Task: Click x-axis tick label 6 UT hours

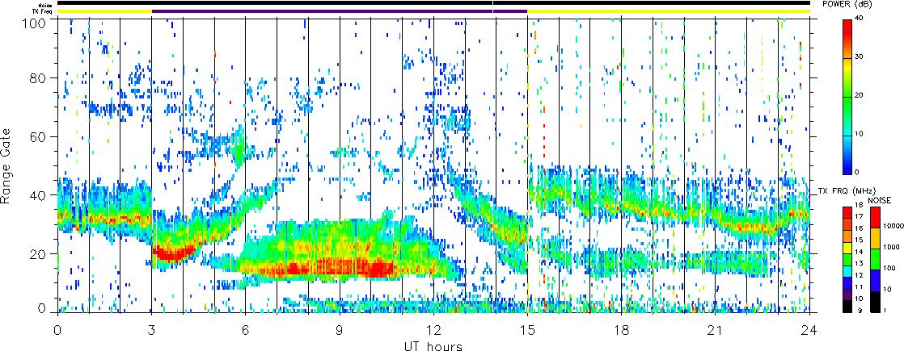Action: (x=246, y=331)
